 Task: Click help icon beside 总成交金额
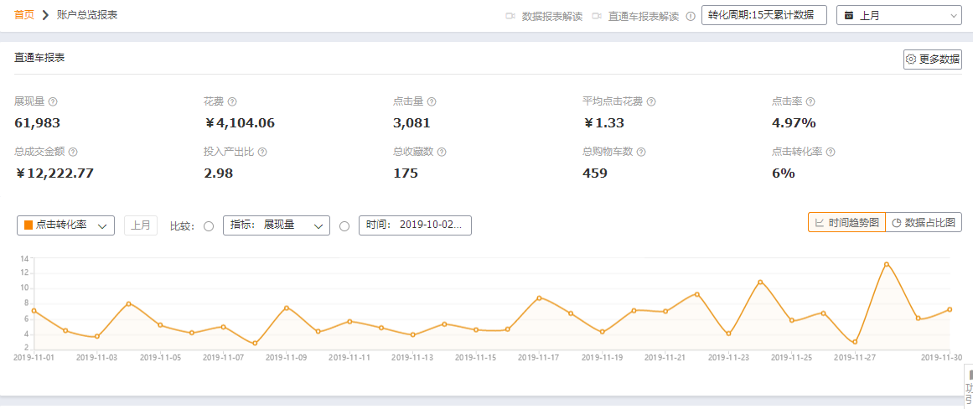point(73,153)
